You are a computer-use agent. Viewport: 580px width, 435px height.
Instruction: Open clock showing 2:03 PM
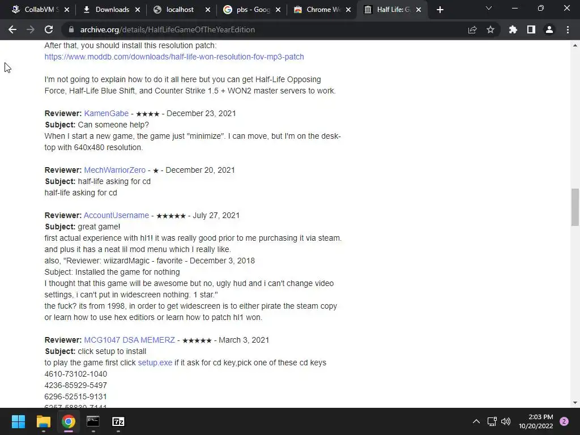pyautogui.click(x=536, y=421)
